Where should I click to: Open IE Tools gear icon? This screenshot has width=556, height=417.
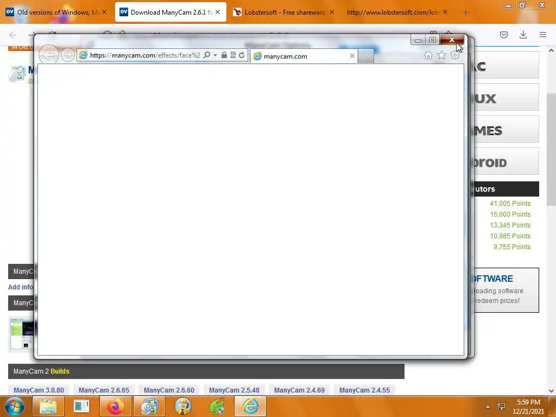click(454, 55)
